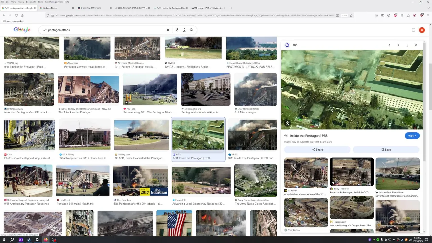432x243 pixels.
Task: Reload the current page
Action: coord(16,15)
